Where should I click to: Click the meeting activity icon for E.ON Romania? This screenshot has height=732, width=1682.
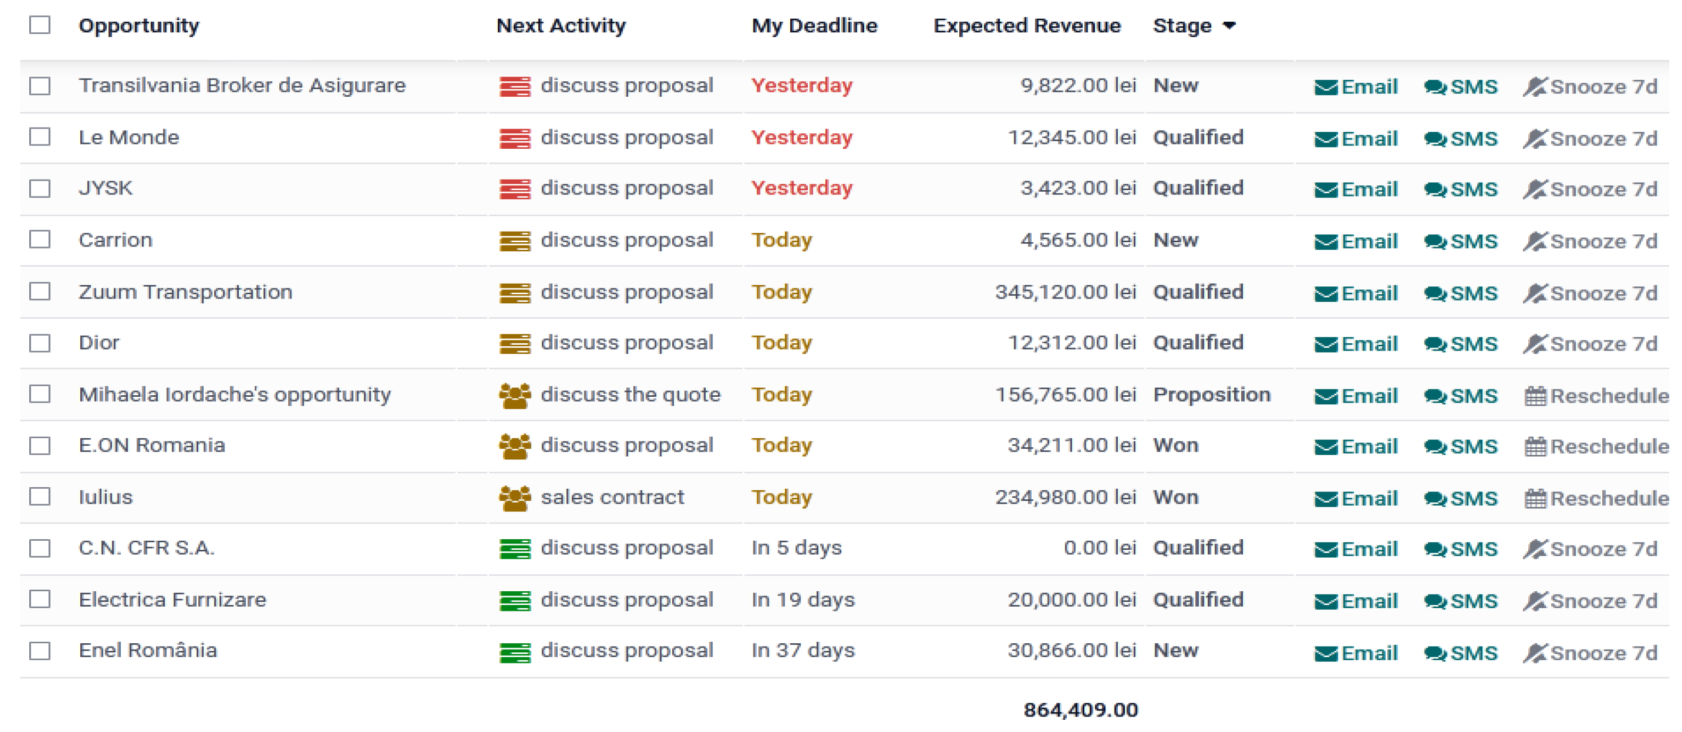point(515,446)
